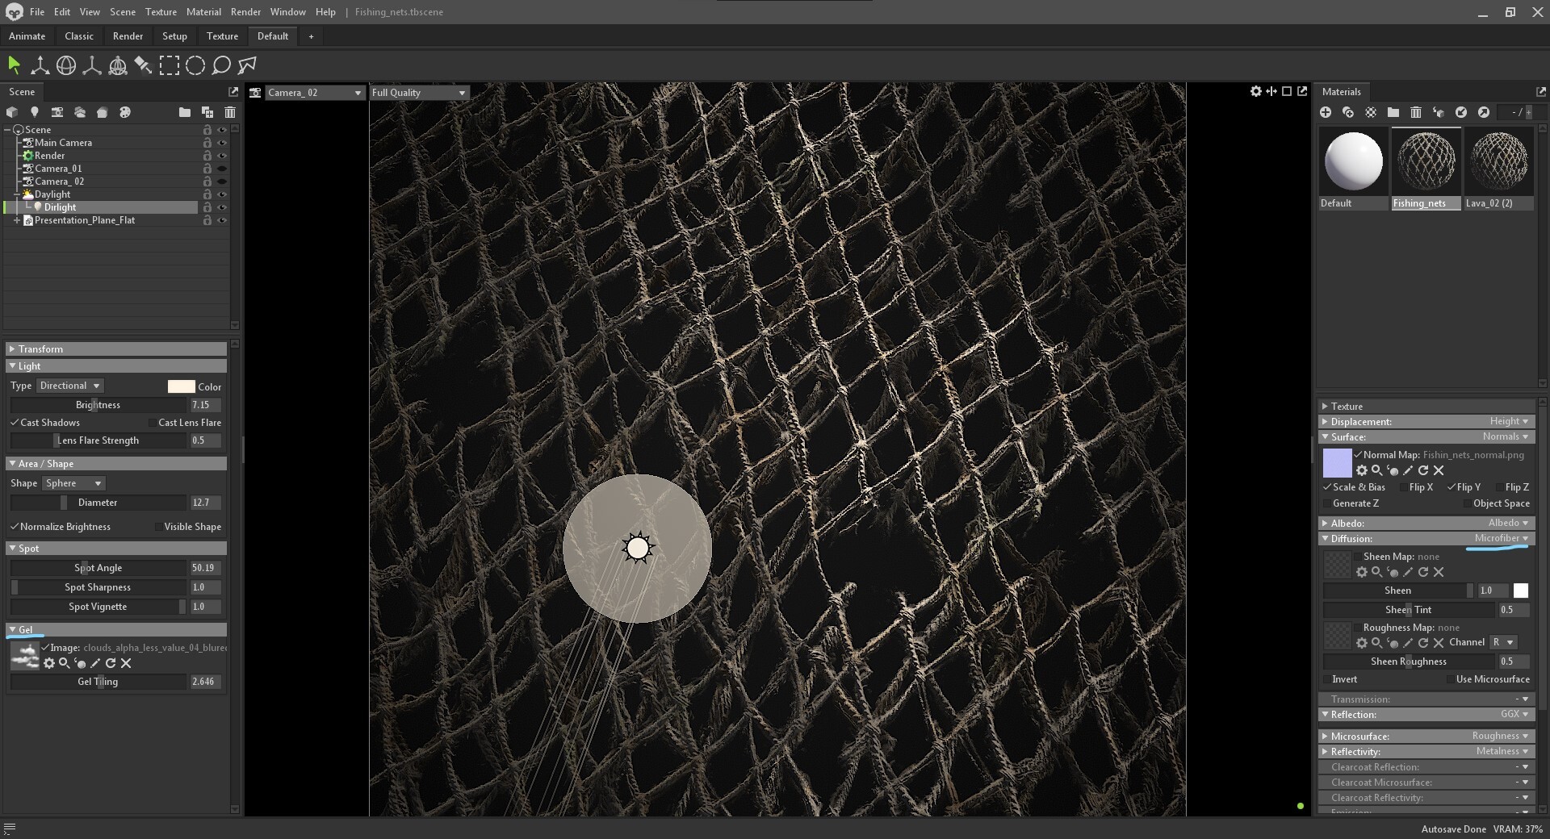Toggle visibility of Camera_01 in scene tree

pyautogui.click(x=222, y=169)
